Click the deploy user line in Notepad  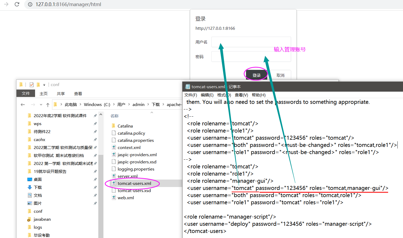[x=278, y=224]
